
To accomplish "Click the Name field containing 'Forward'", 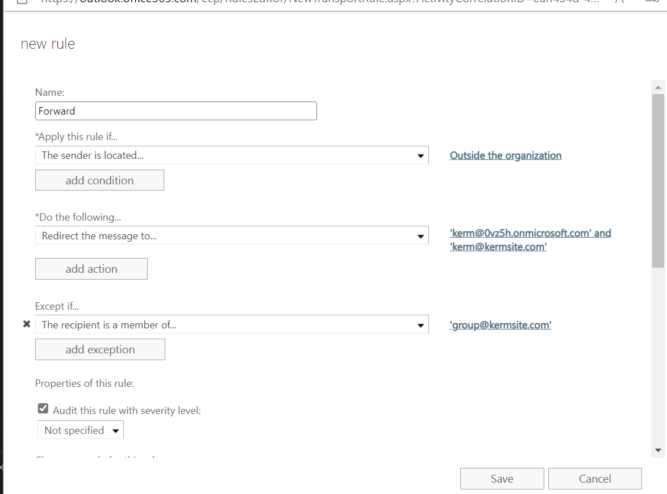I will 176,111.
